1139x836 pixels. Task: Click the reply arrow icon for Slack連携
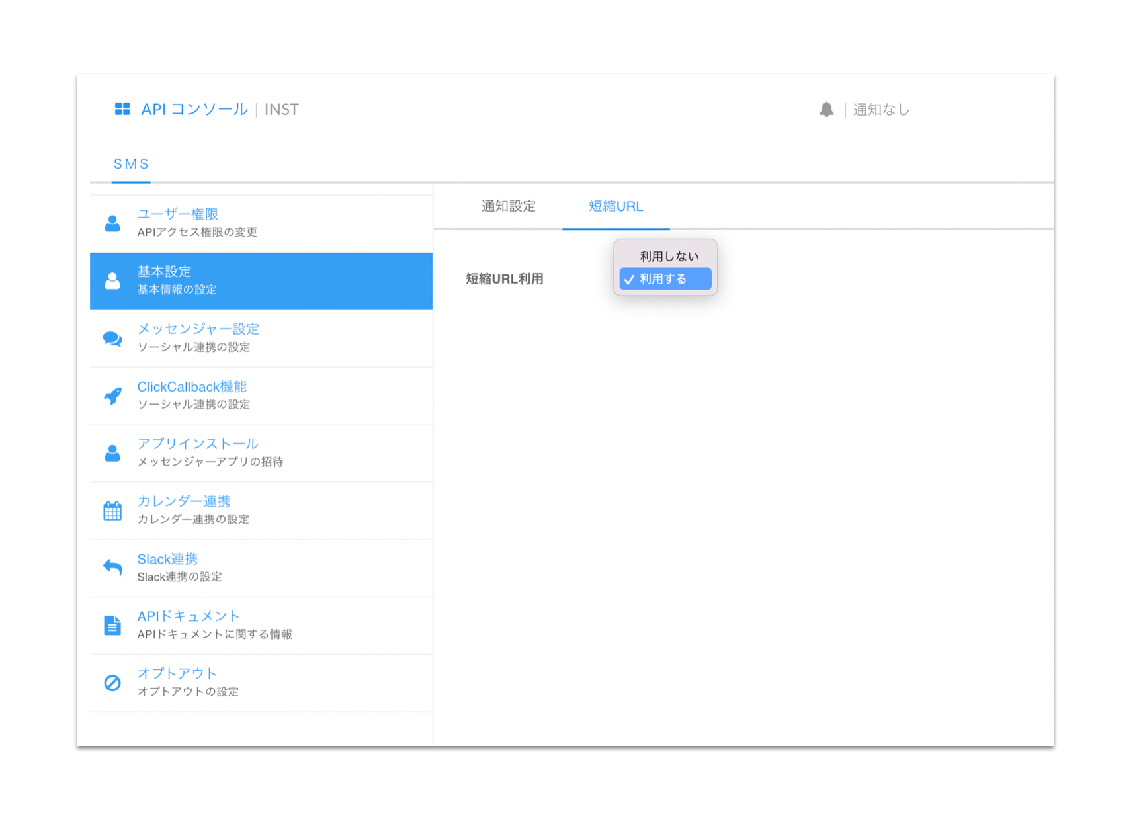click(112, 567)
